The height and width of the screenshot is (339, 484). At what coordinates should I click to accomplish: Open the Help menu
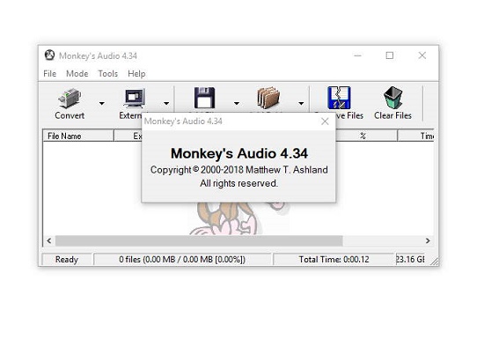click(136, 73)
